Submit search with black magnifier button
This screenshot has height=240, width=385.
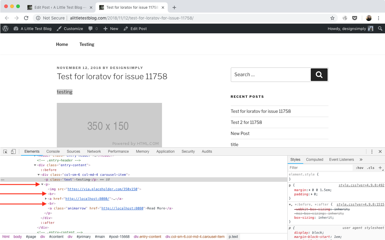(x=319, y=75)
